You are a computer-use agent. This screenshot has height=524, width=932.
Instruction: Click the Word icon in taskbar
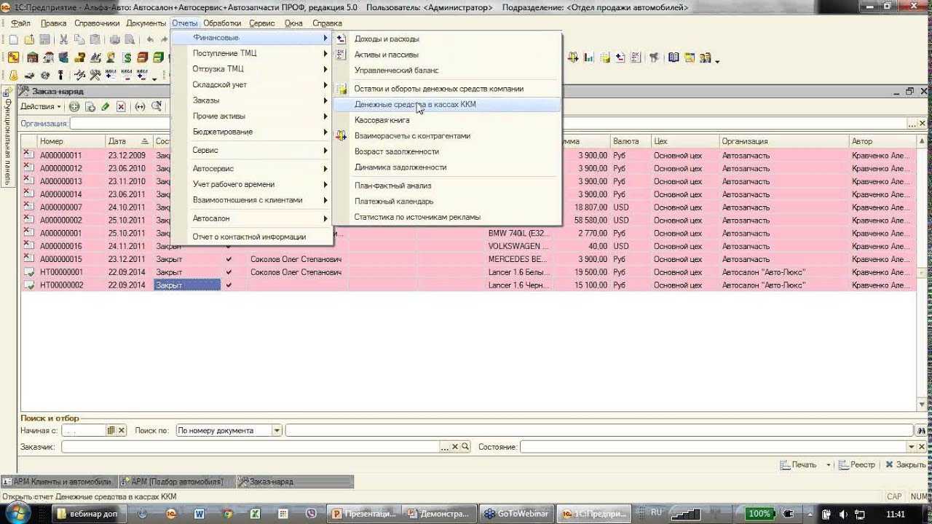point(200,514)
